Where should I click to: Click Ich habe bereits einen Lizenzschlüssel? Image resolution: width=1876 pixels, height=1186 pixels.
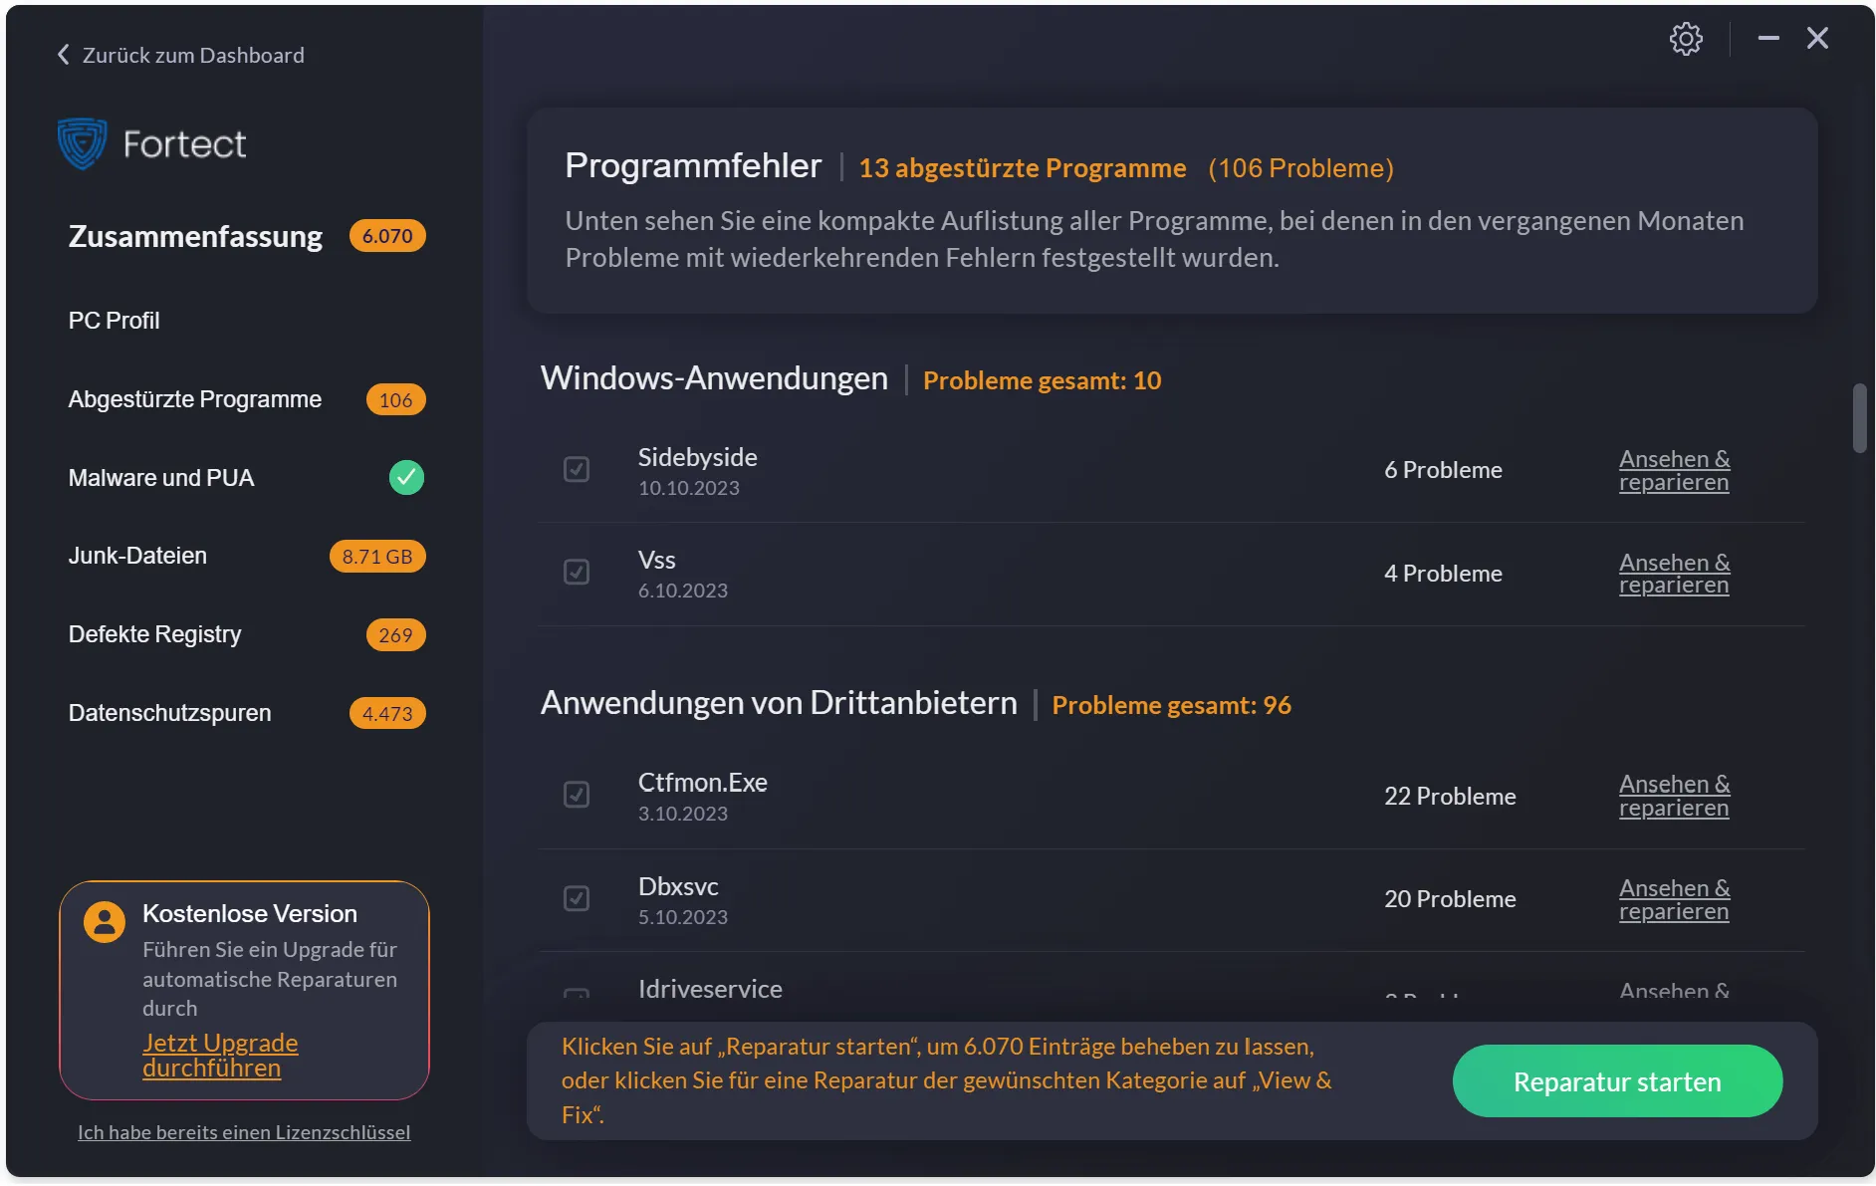(x=244, y=1132)
